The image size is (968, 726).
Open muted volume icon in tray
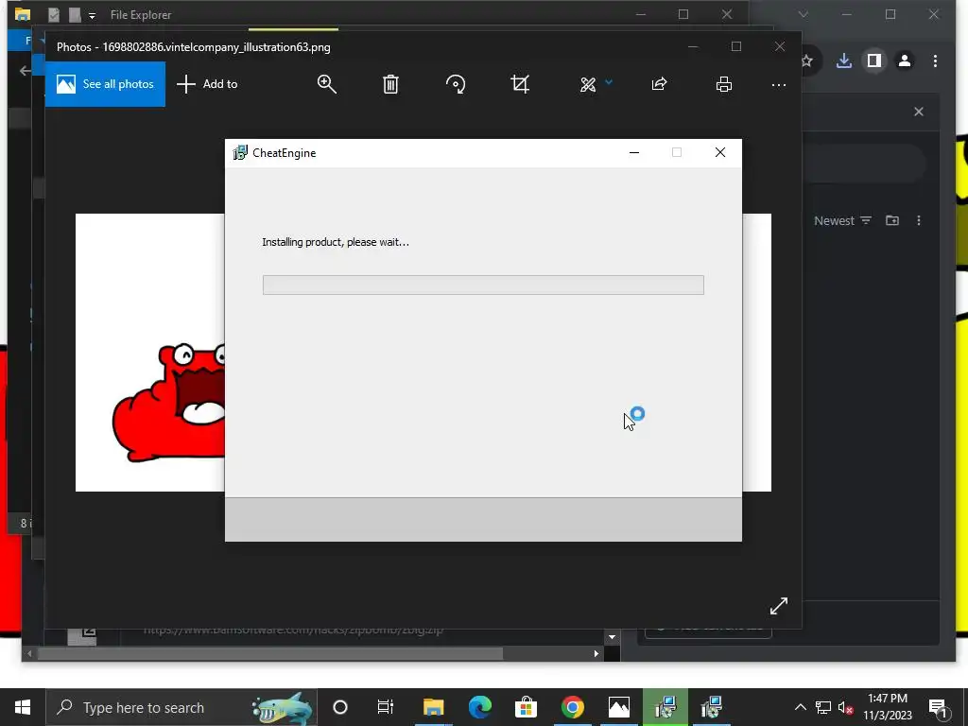846,707
